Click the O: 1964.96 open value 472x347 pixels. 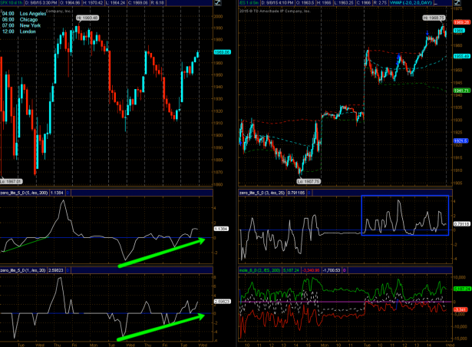coord(70,3)
